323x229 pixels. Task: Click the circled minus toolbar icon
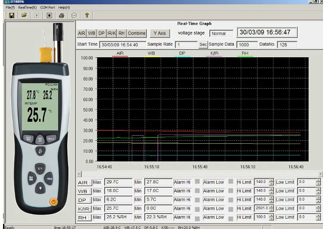[74, 15]
